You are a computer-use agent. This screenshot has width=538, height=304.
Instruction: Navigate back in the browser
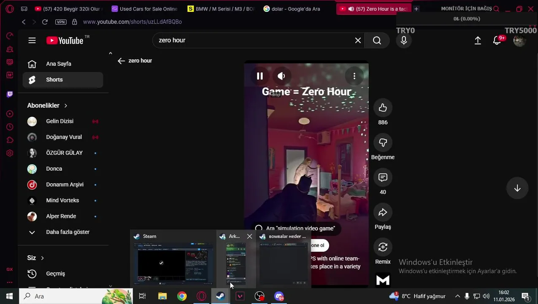click(x=24, y=22)
